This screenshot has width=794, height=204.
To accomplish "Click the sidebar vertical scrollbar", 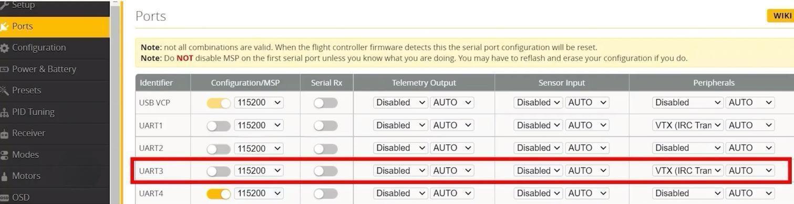I will pos(116,102).
